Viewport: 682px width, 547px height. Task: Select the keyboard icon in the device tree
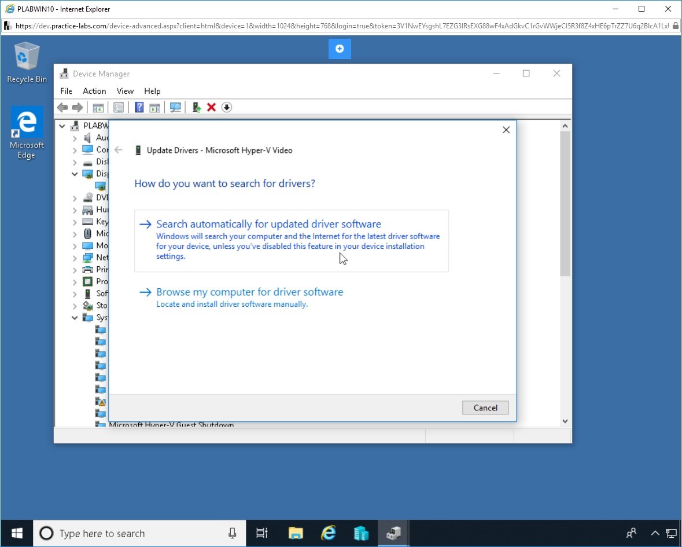(x=88, y=222)
